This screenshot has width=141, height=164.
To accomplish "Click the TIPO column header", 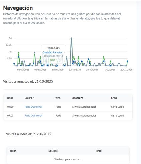I will click(x=58, y=98).
